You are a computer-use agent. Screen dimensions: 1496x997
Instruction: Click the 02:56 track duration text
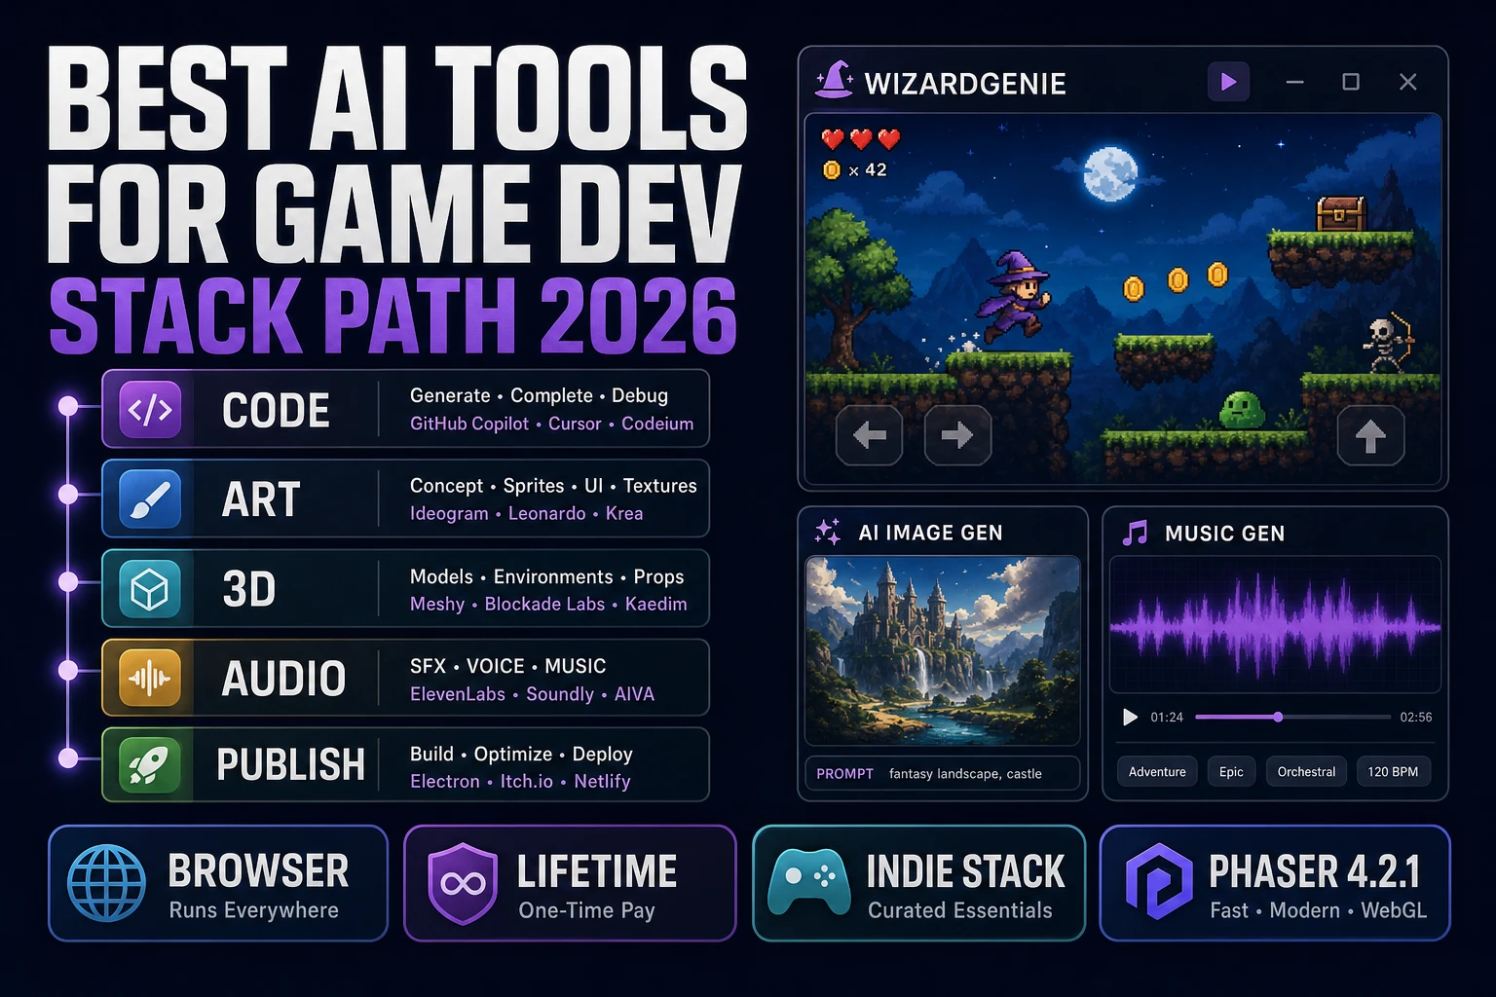click(1416, 718)
